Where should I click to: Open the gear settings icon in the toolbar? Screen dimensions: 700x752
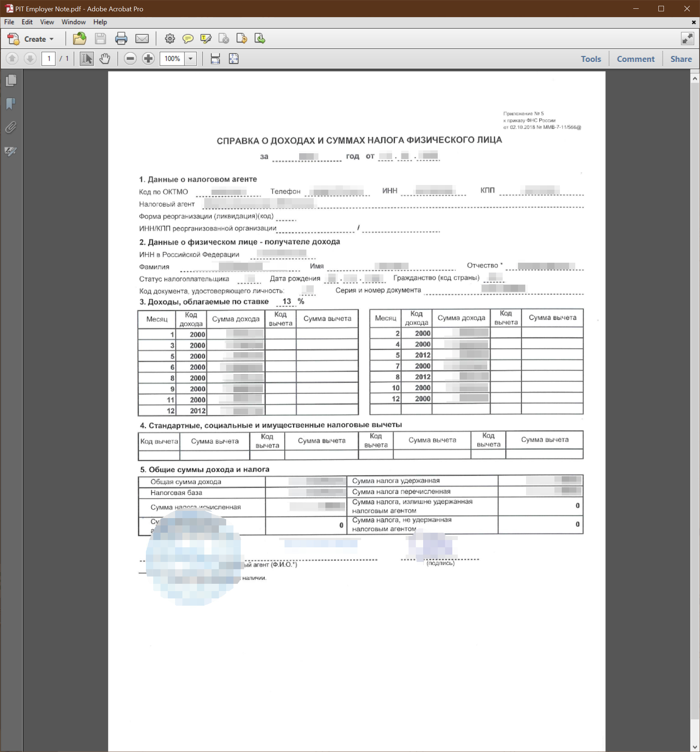170,39
